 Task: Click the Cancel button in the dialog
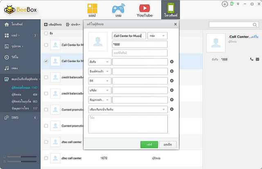coord(168,144)
